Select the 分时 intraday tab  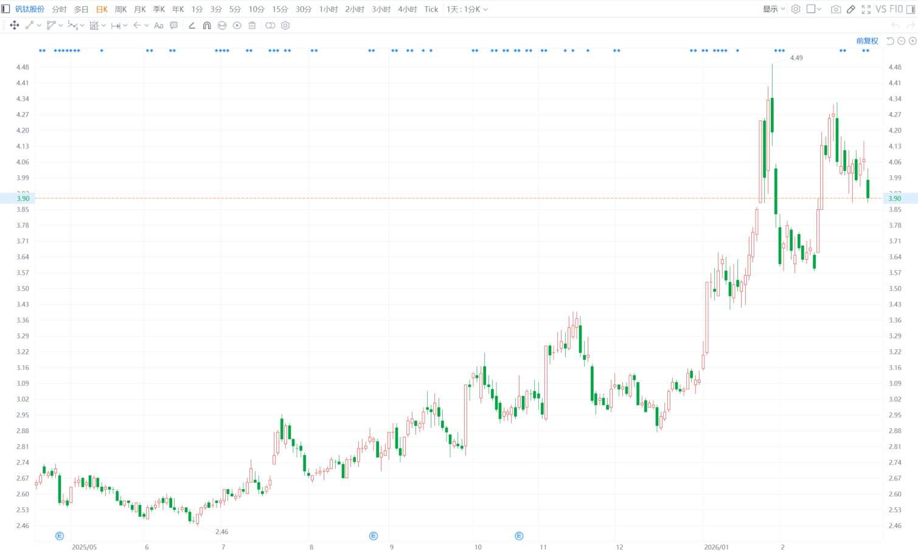[59, 9]
